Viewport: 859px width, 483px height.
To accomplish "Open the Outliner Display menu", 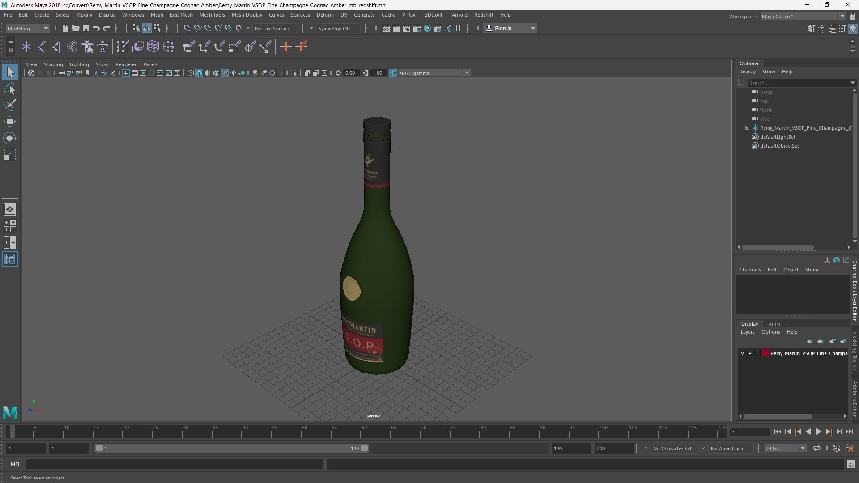I will tap(747, 72).
